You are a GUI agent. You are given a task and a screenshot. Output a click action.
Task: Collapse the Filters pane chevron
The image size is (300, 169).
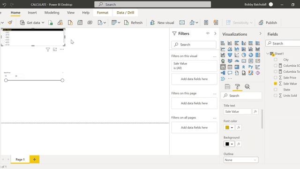[215, 33]
